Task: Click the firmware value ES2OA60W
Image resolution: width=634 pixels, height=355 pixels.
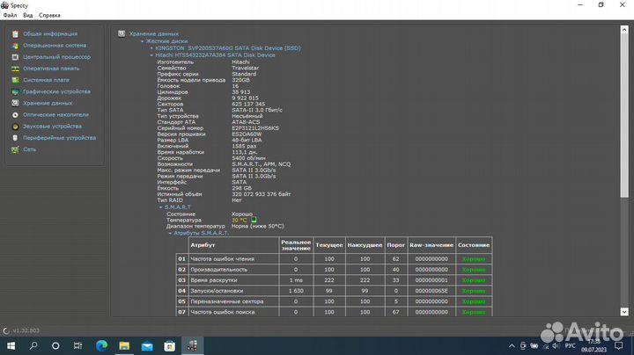Action: [247, 134]
